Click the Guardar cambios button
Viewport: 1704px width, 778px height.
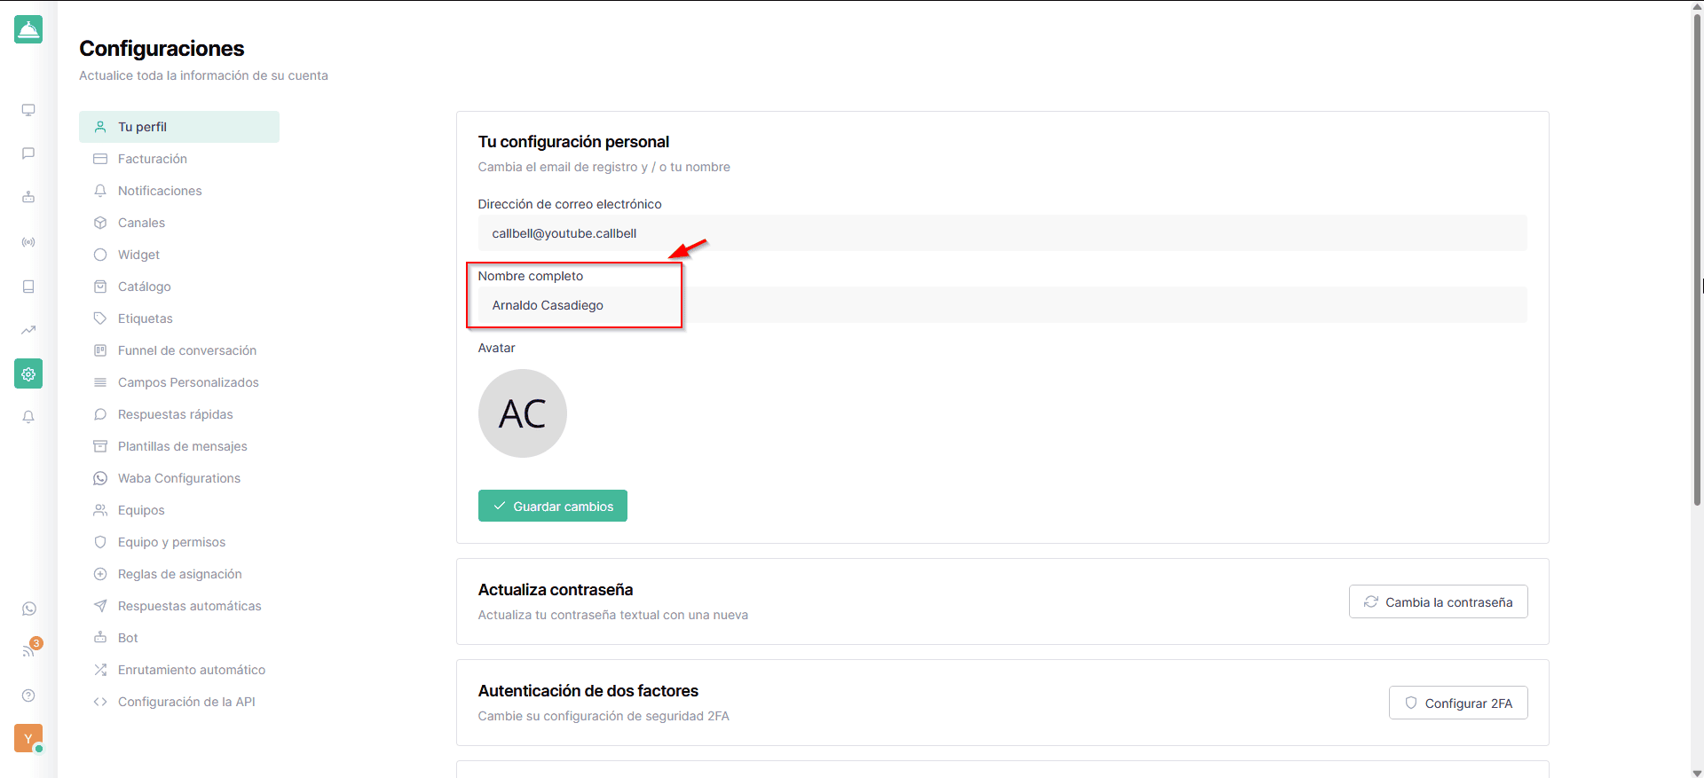553,506
